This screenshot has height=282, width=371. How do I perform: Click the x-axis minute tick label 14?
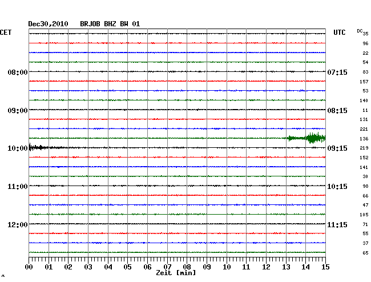[306, 267]
